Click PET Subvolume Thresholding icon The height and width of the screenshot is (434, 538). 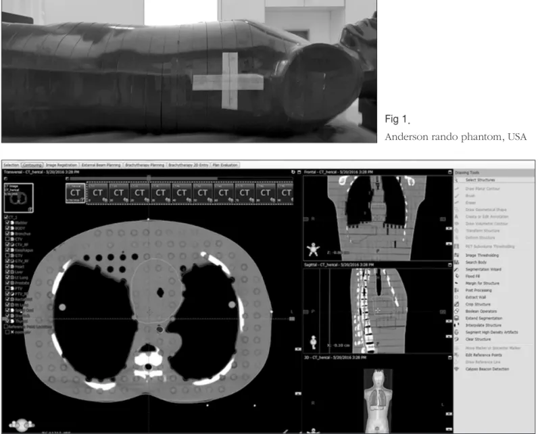coord(457,246)
